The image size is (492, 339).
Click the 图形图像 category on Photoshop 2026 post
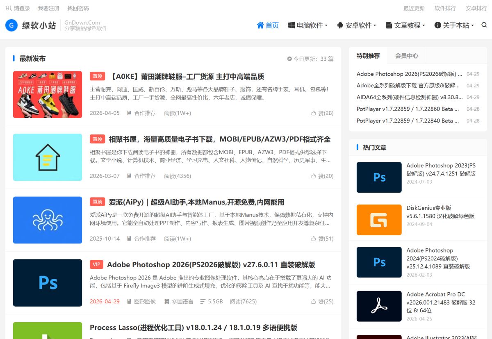pyautogui.click(x=141, y=301)
